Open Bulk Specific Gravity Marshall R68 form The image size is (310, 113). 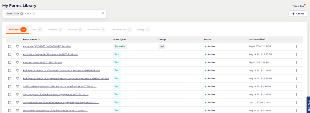61,70
